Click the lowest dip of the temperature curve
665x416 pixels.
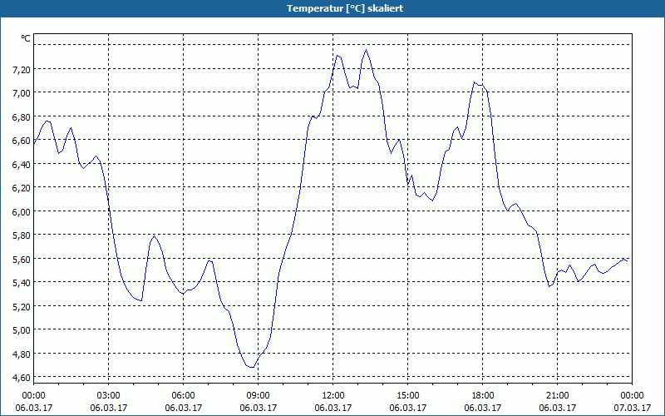(x=252, y=367)
